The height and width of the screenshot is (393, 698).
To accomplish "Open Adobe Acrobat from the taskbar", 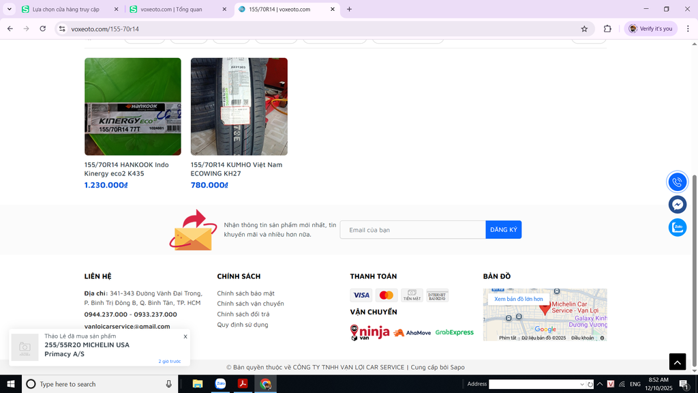I will tap(243, 384).
